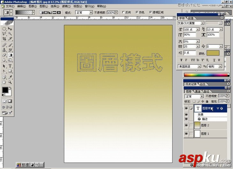Select the Rectangle shape tool
The image size is (233, 169).
coord(10,71)
